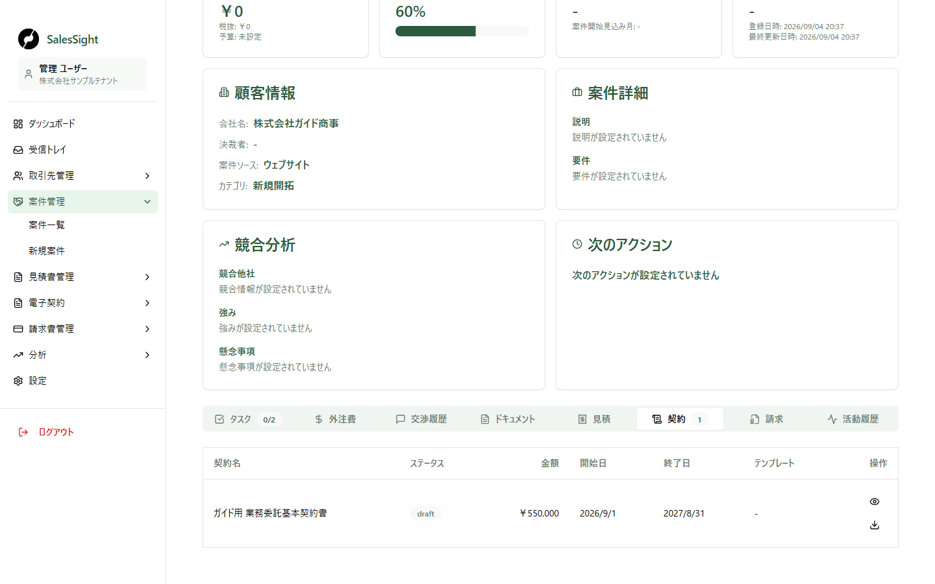Screen dimensions: 935x584
Task: Click the electronic contract icon
Action: pos(18,303)
